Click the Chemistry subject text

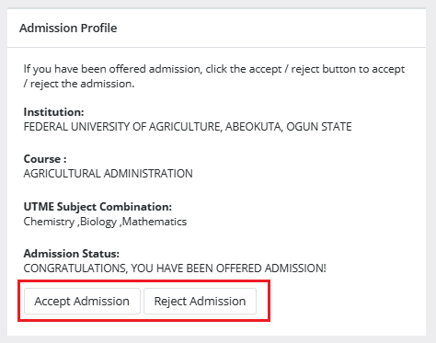pos(49,222)
